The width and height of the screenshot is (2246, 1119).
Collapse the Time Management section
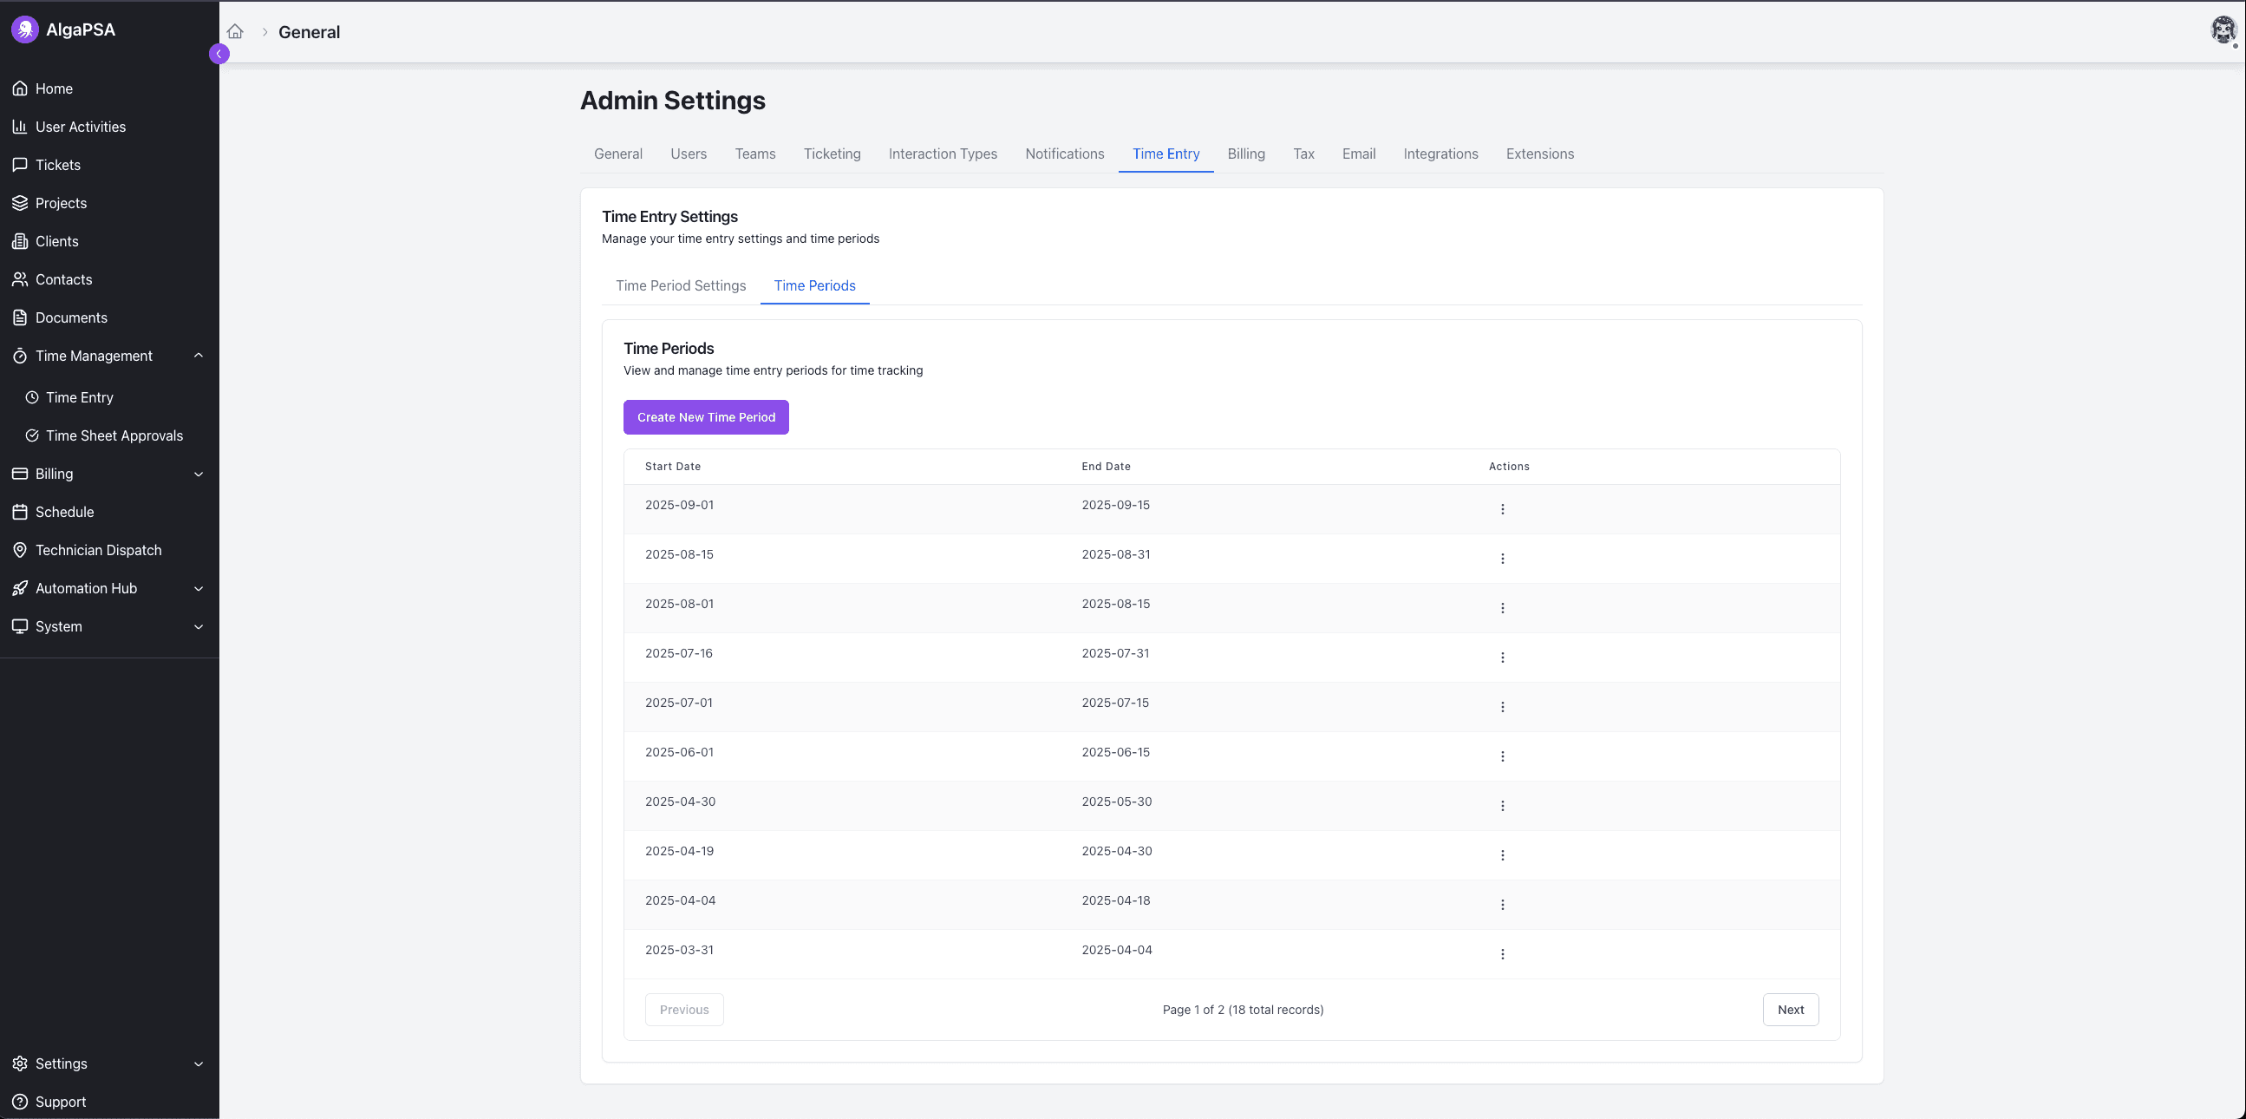click(199, 355)
